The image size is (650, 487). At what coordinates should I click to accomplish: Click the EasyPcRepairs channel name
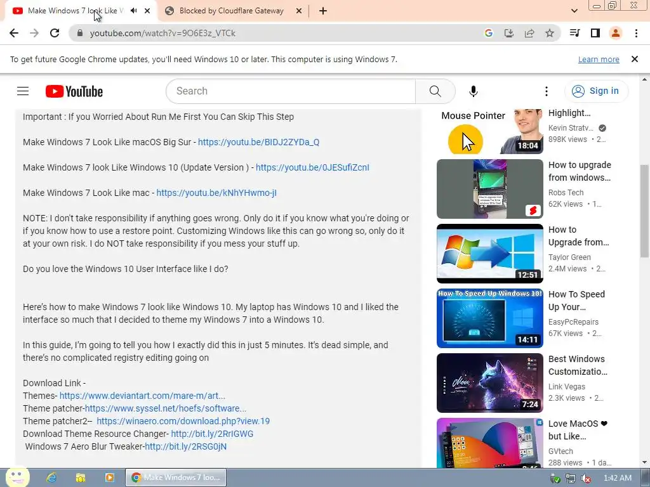pos(573,321)
